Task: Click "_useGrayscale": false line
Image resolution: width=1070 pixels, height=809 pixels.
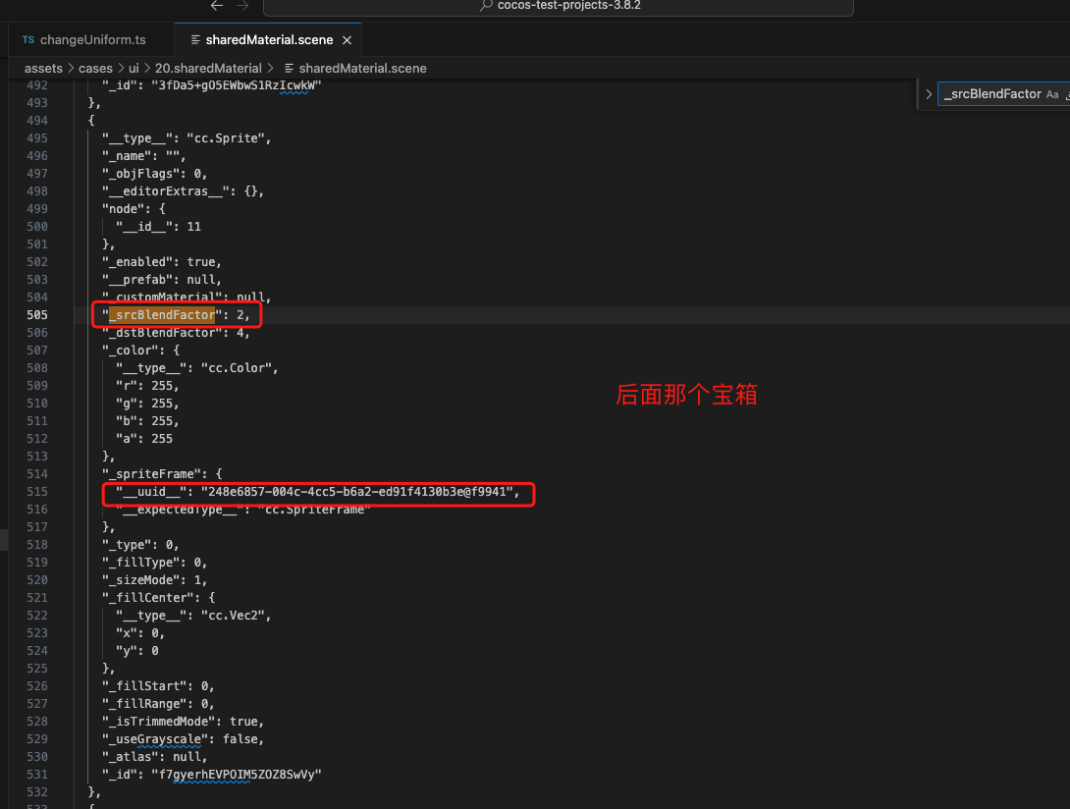Action: pyautogui.click(x=183, y=739)
